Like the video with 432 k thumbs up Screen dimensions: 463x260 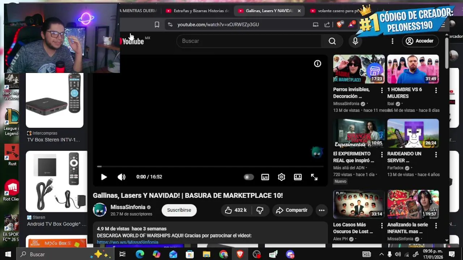(x=236, y=210)
